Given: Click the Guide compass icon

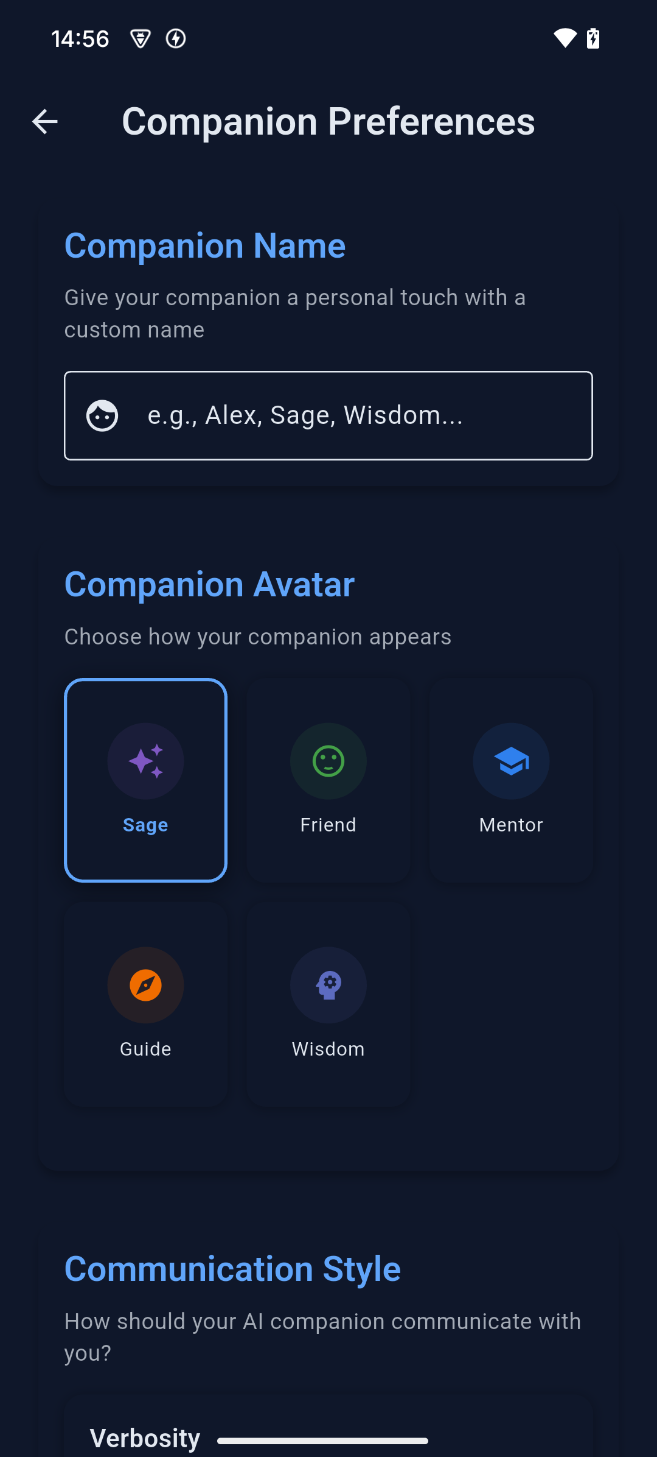Looking at the screenshot, I should click(145, 985).
